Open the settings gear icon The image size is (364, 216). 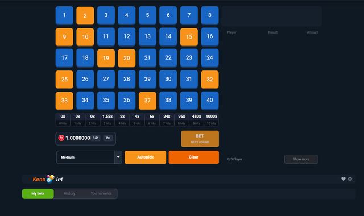[350, 179]
